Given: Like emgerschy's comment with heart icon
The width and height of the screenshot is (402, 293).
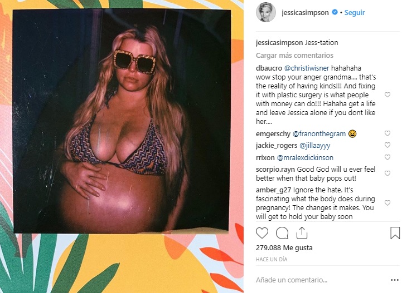Looking at the screenshot, I should coord(388,133).
